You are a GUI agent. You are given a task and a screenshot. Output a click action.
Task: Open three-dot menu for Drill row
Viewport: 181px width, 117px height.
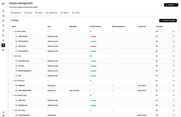[x=173, y=76]
